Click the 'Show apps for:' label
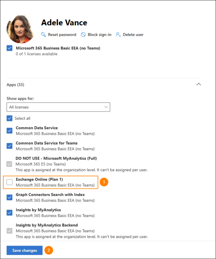This screenshot has width=216, height=259. (20, 98)
